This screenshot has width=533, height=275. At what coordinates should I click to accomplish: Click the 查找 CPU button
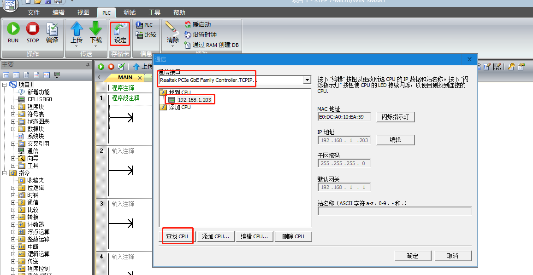tap(177, 236)
